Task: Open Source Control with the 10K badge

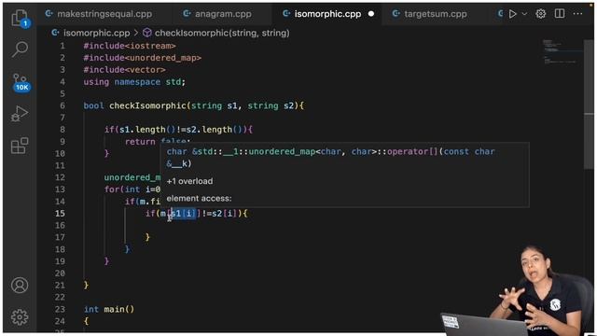Action: point(21,82)
